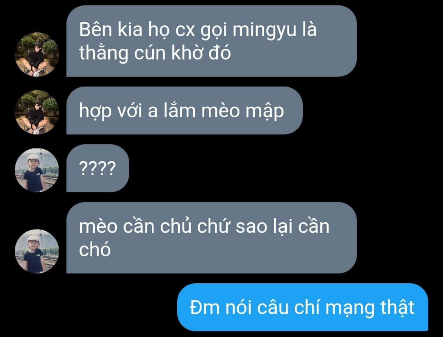
Task: Click the words "sao lại cần" in the fourth message
Action: 283,227
